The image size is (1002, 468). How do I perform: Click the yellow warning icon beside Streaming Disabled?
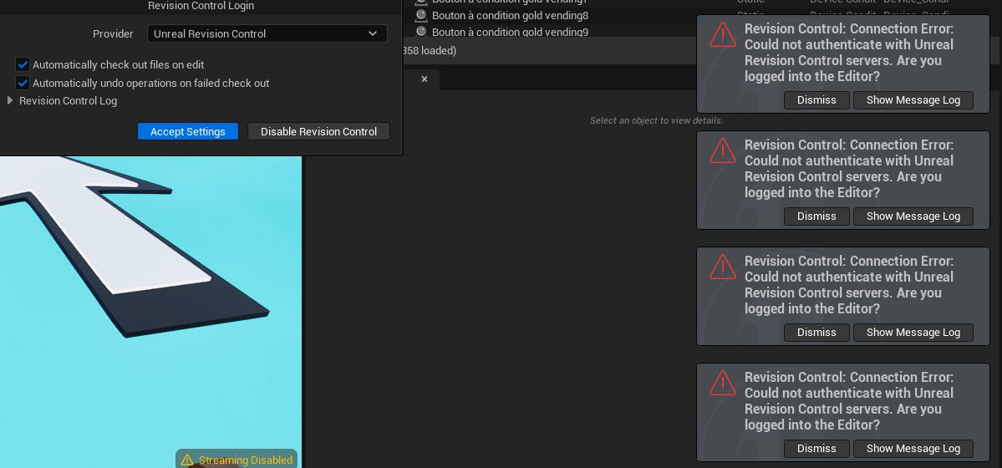point(186,460)
